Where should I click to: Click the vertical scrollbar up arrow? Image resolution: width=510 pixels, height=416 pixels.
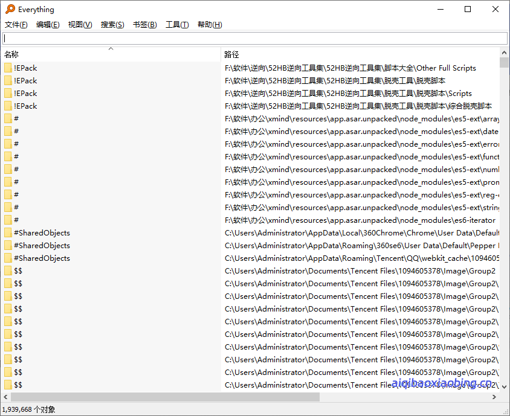click(504, 53)
